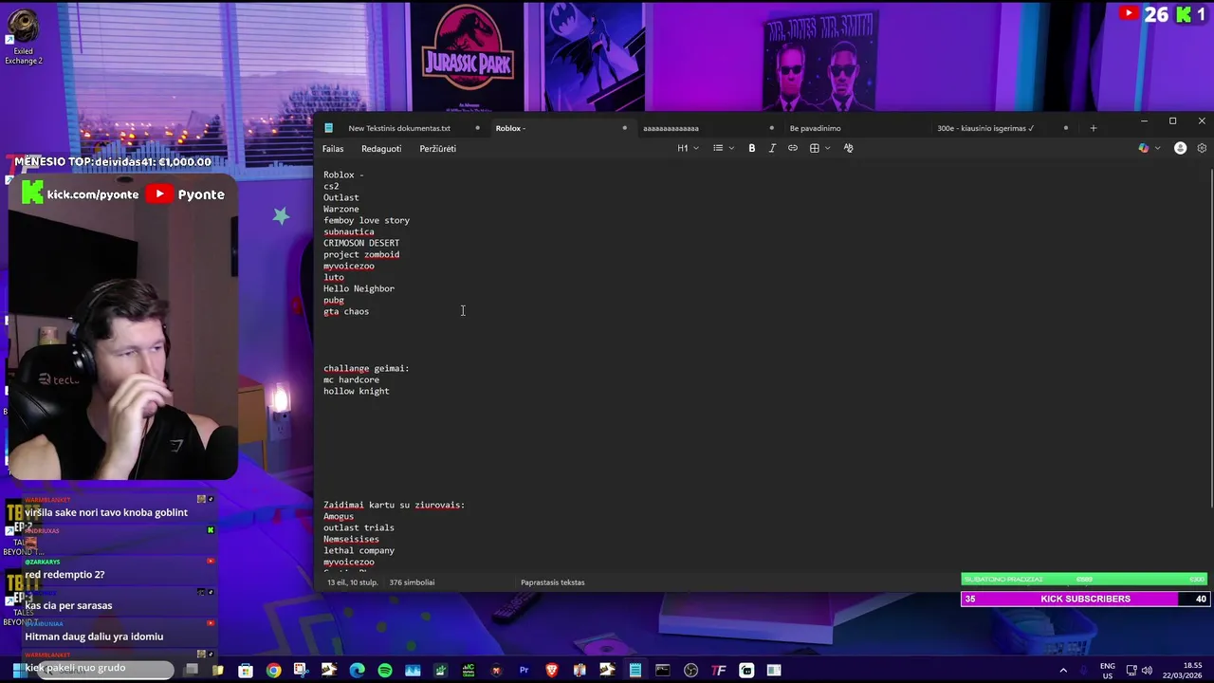The width and height of the screenshot is (1214, 683).
Task: Click the 'CRIMOSON DESERT' line
Action: point(361,243)
